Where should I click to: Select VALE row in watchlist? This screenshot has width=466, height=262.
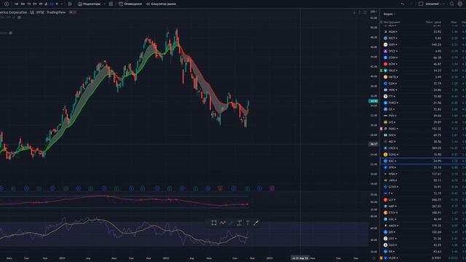tap(423, 71)
